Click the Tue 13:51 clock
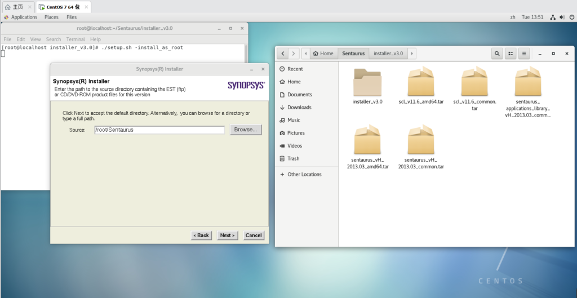577x298 pixels. point(532,17)
